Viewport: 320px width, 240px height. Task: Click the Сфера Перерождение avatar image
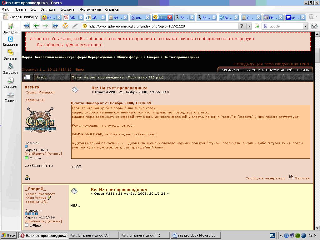pyautogui.click(x=40, y=120)
